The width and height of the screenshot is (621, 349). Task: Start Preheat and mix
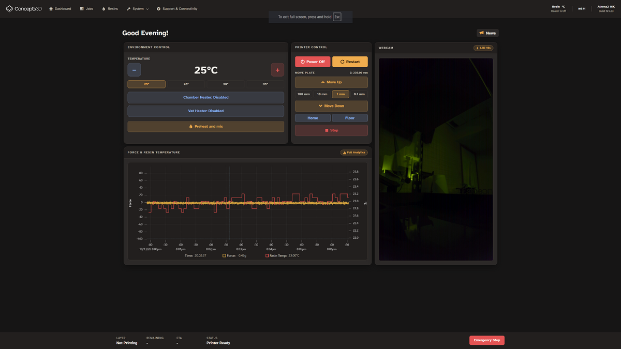pyautogui.click(x=206, y=126)
